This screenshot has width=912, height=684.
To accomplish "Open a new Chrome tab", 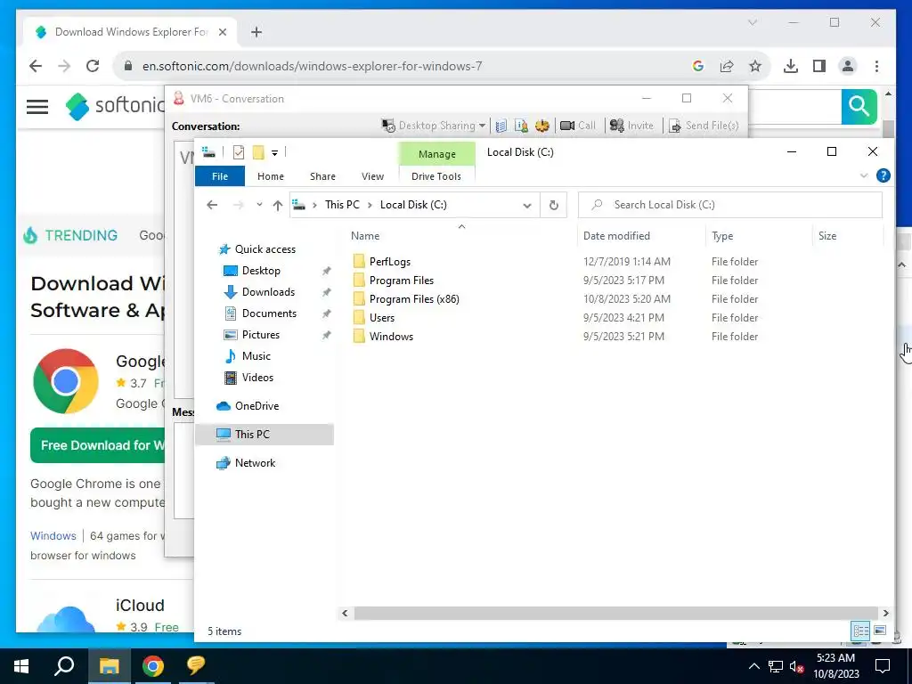I will coord(256,32).
